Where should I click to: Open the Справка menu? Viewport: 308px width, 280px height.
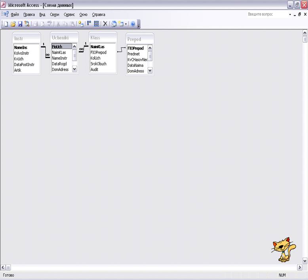click(99, 15)
